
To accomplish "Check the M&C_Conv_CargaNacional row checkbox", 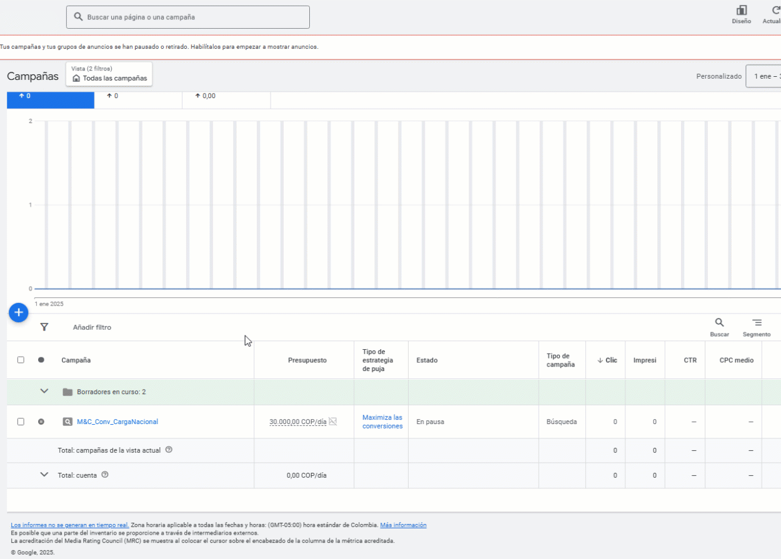I will click(21, 422).
